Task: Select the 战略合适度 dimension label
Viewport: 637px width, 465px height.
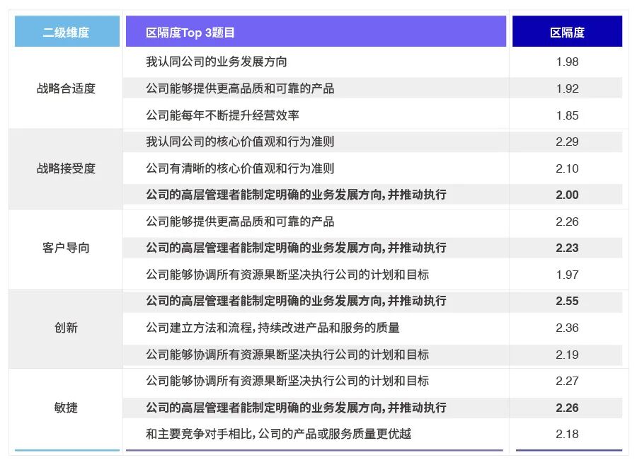Action: [66, 88]
